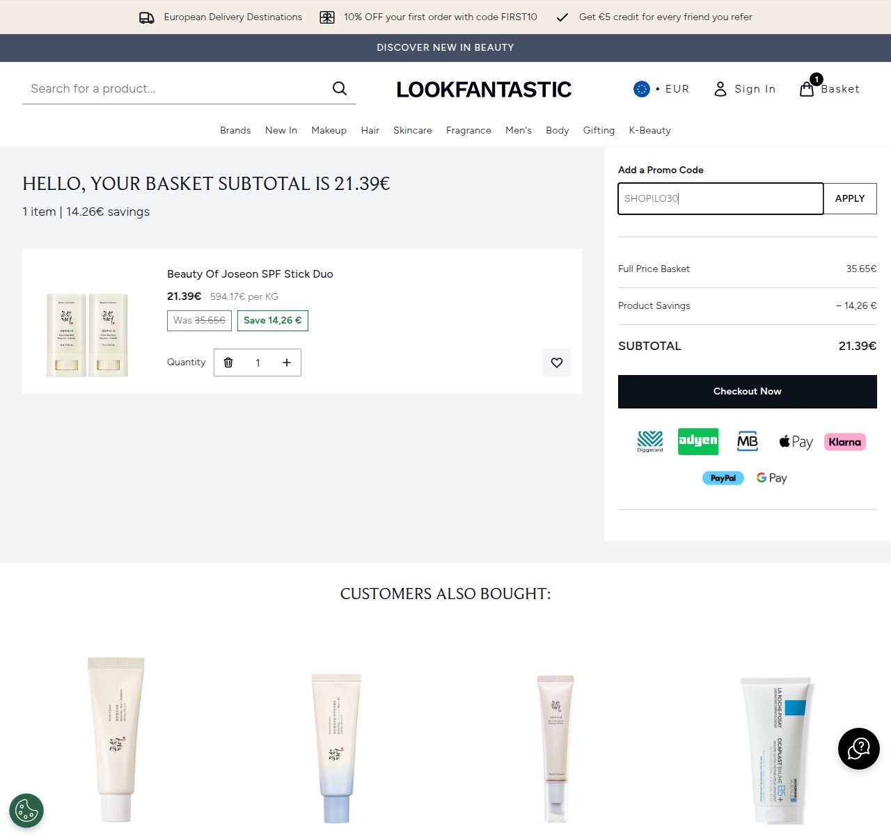The width and height of the screenshot is (891, 835).
Task: Click European Delivery Destinations link
Action: (233, 17)
